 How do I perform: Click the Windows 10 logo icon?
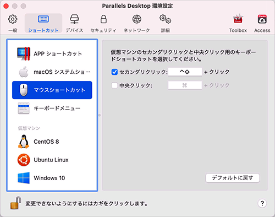point(24,178)
